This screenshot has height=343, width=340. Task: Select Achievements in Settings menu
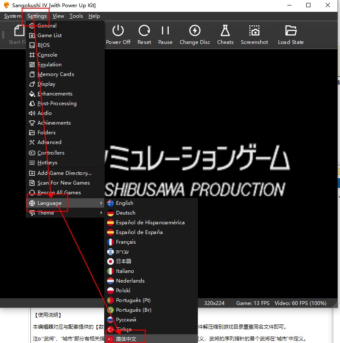pyautogui.click(x=65, y=123)
